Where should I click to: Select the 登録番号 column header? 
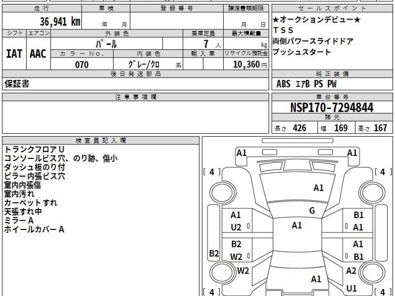pos(177,9)
